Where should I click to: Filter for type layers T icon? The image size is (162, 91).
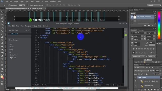[152, 67]
